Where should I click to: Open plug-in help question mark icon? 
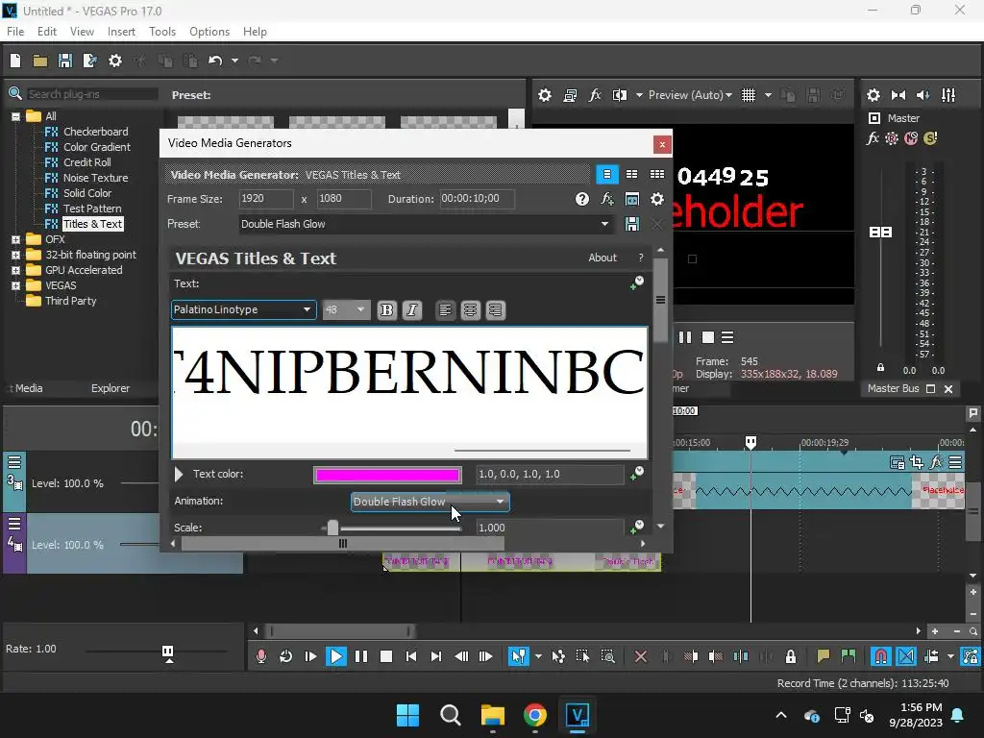coord(581,199)
